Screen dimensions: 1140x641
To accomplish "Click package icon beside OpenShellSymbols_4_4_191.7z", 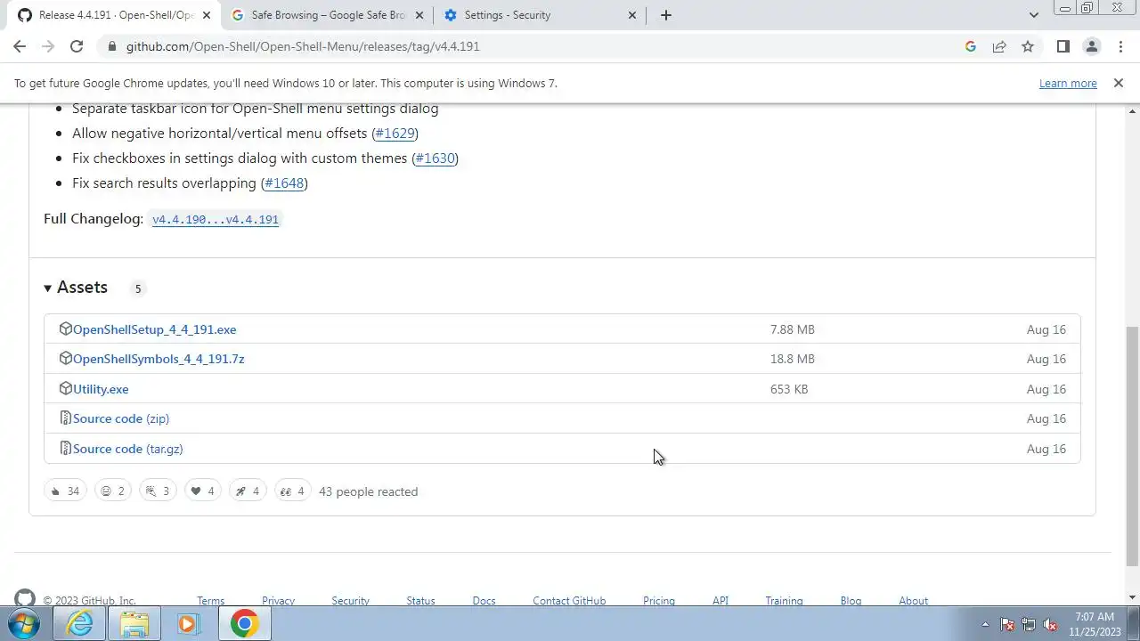I will (65, 358).
